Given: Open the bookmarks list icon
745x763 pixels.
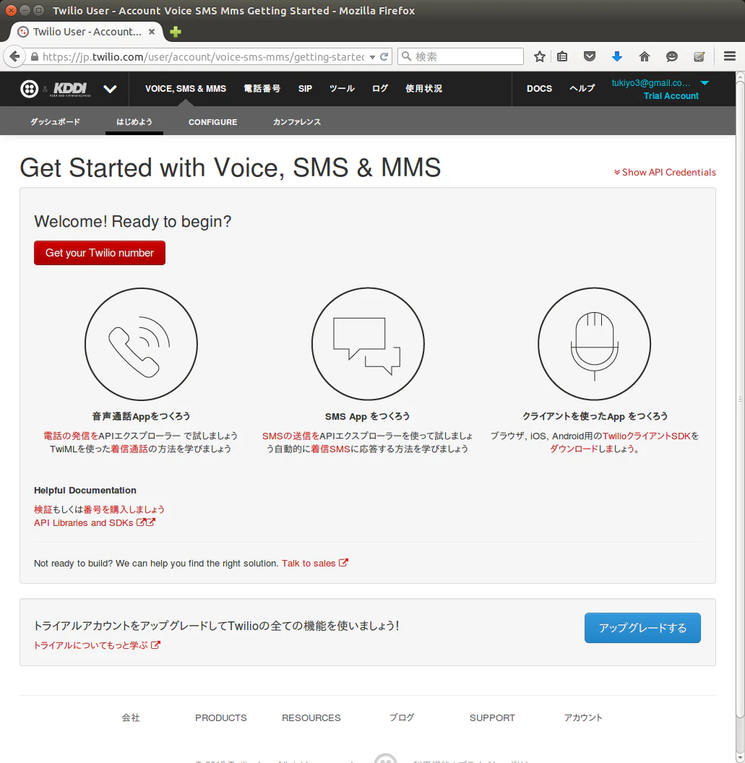Looking at the screenshot, I should (562, 56).
